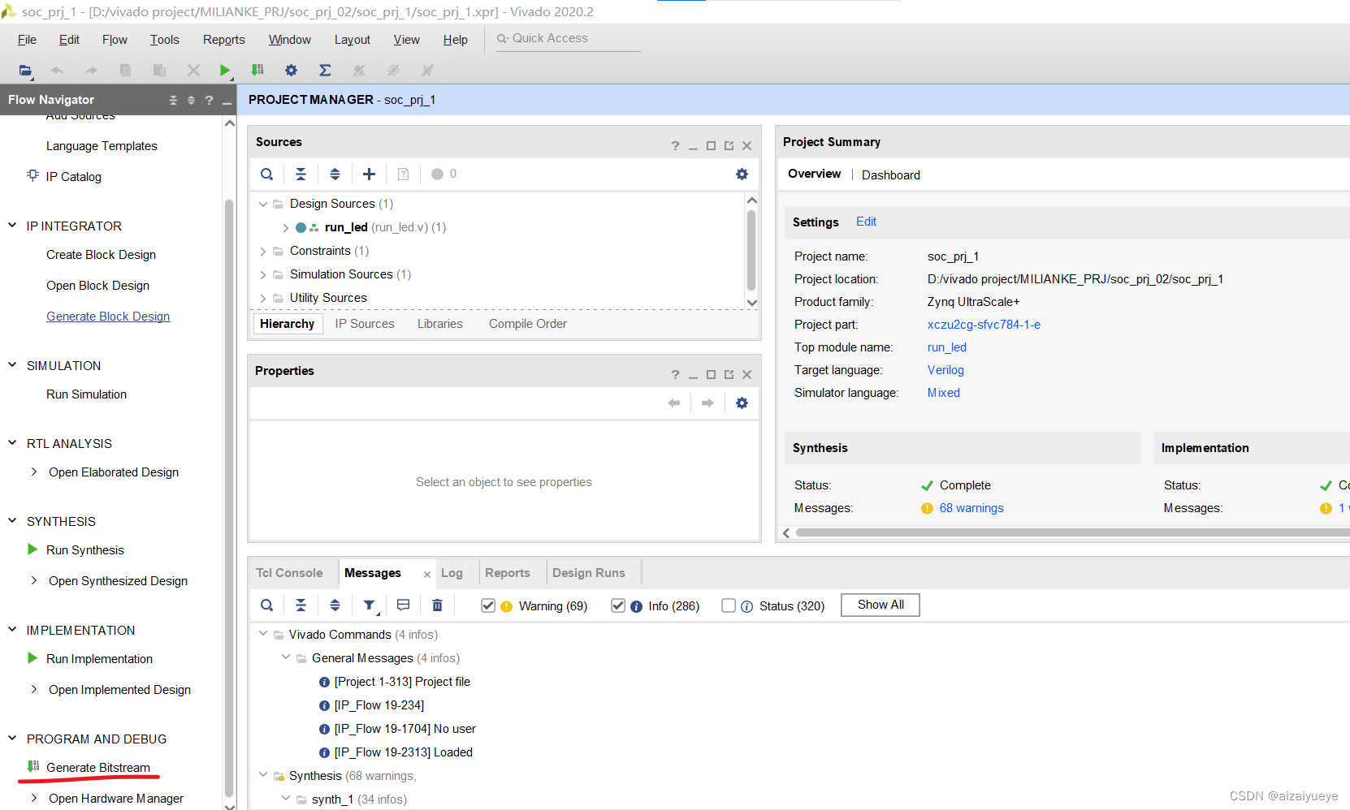Switch to Compile Order tab
The height and width of the screenshot is (810, 1350).
[x=528, y=324]
